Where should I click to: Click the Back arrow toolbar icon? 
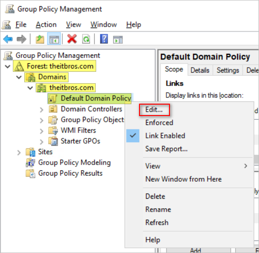point(8,39)
